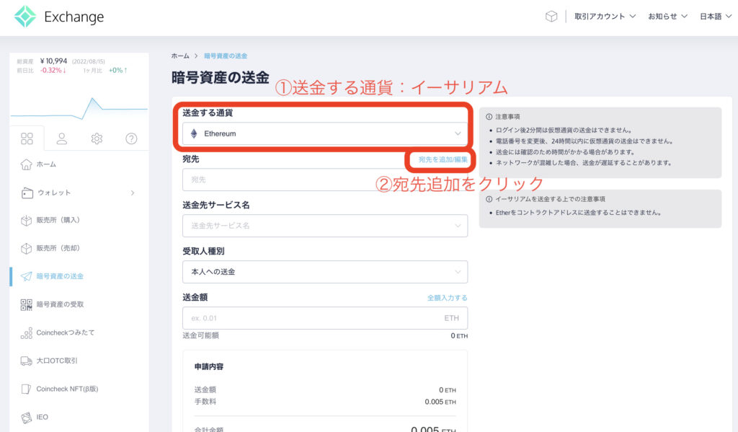This screenshot has height=432, width=738.
Task: Click the cube icon in top header
Action: [x=551, y=17]
